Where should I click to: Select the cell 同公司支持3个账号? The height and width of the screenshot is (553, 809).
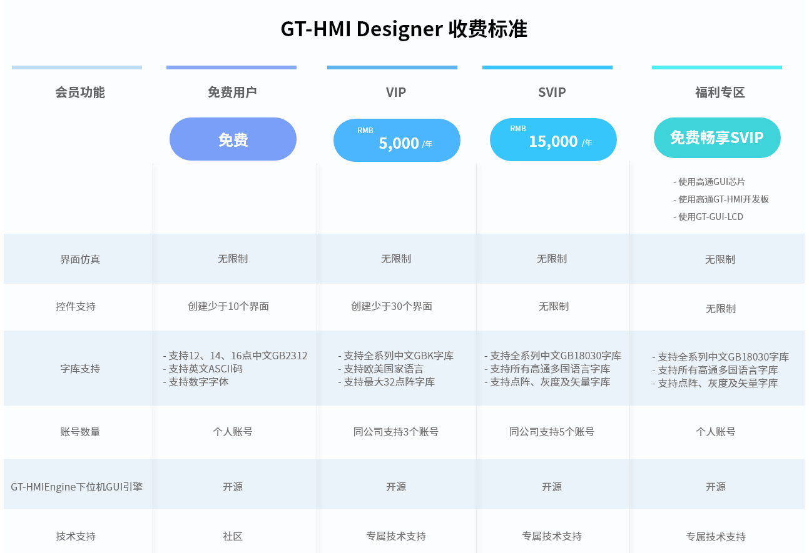point(396,432)
